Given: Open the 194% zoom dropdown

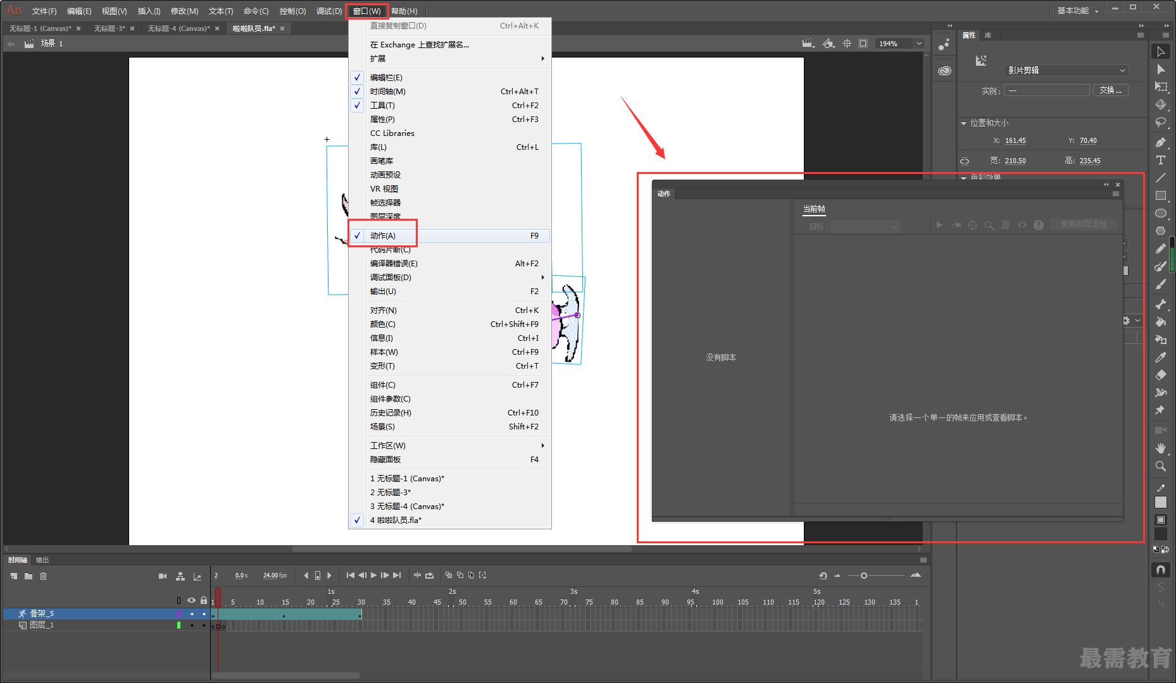Looking at the screenshot, I should click(x=919, y=44).
